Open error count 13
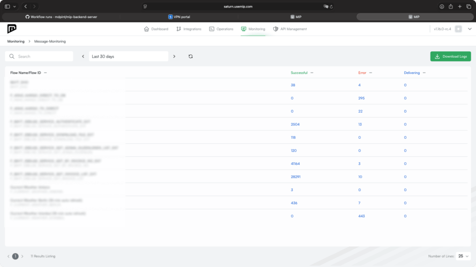The width and height of the screenshot is (476, 267). click(x=360, y=124)
